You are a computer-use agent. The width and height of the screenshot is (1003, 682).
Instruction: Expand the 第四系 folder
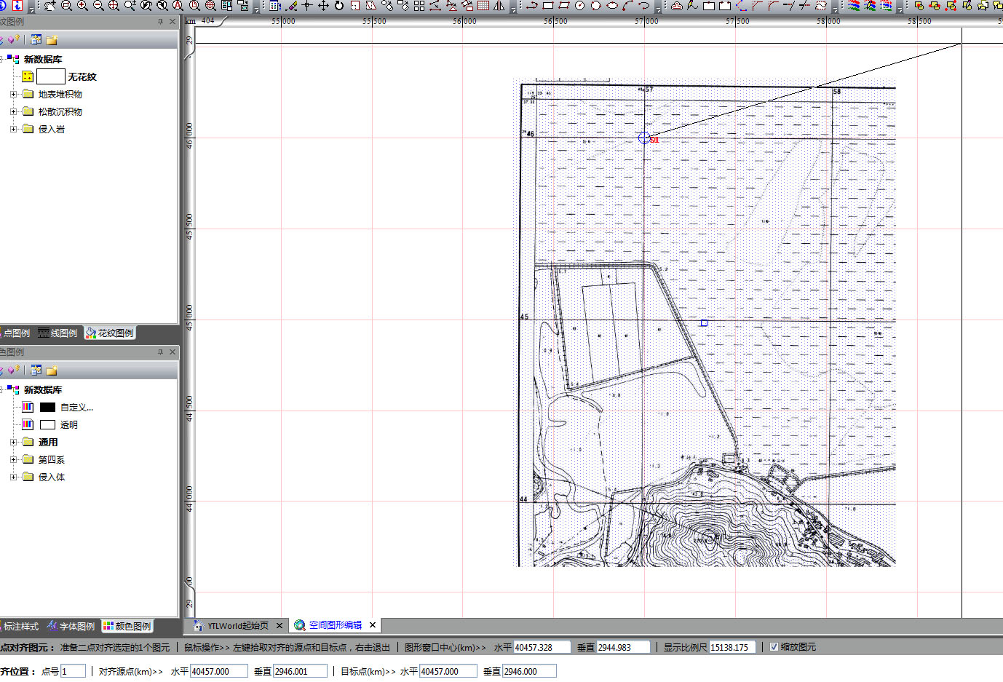(x=13, y=459)
